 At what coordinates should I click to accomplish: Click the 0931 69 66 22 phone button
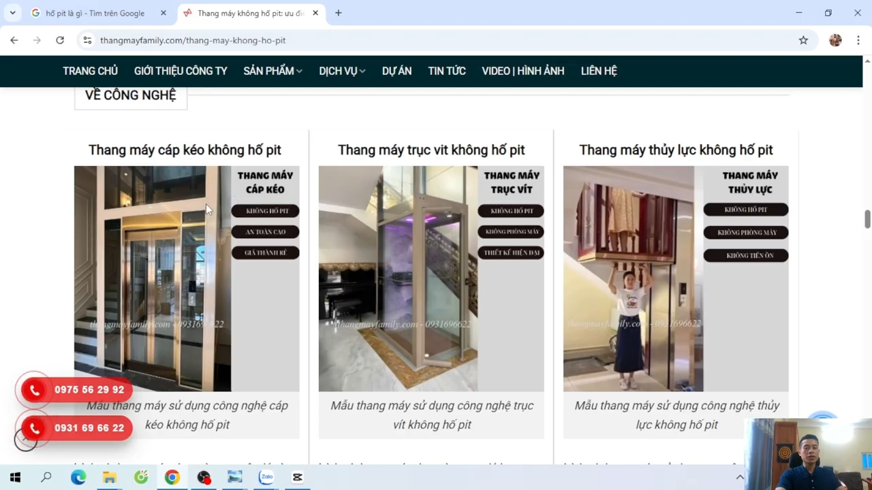(76, 428)
